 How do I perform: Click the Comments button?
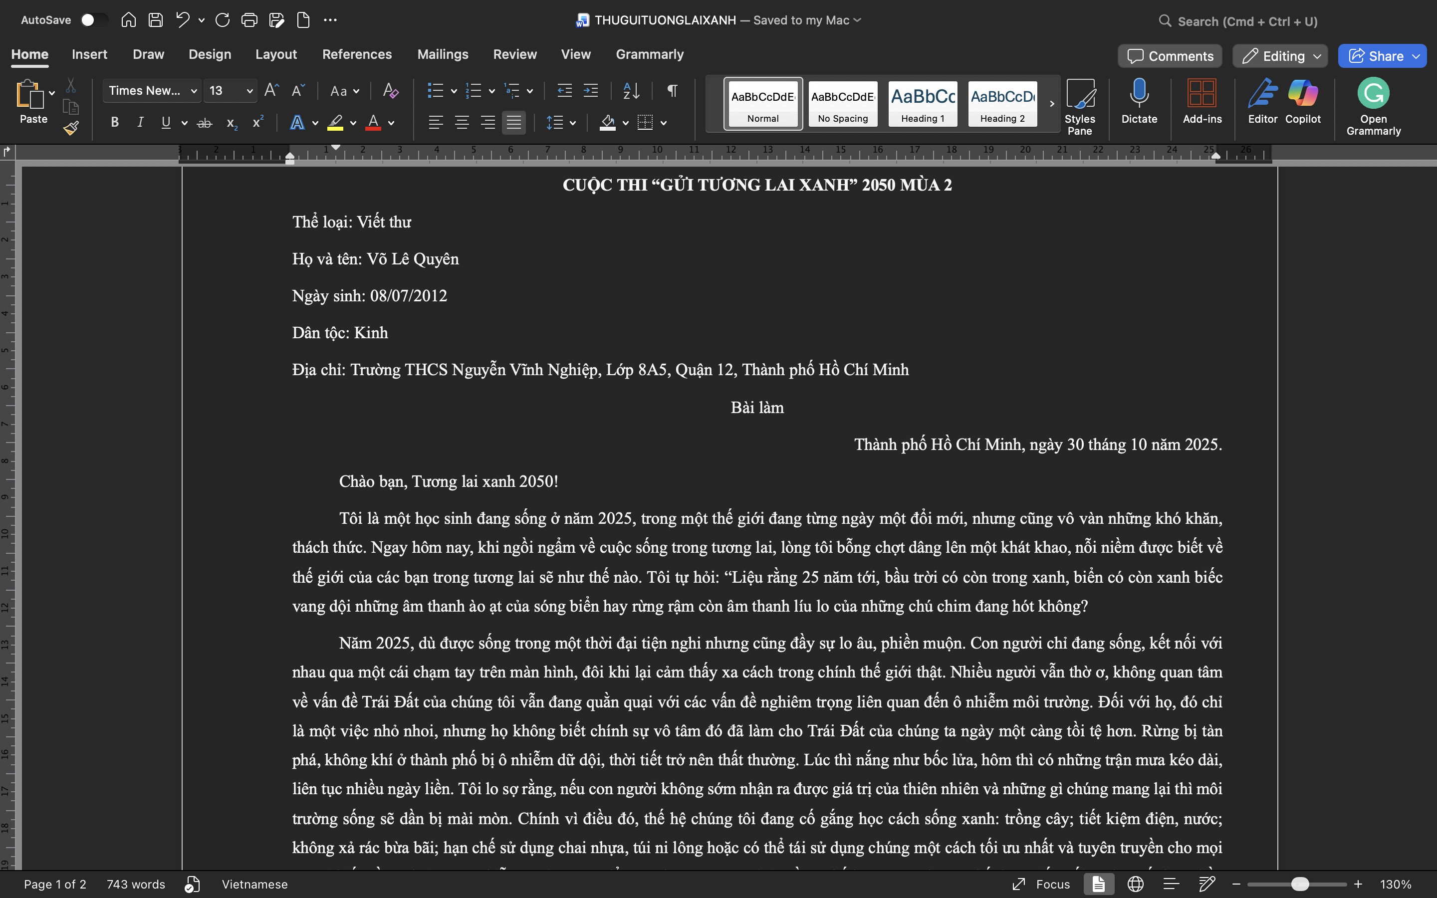pos(1170,56)
